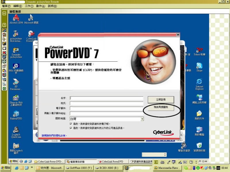Switch to RCEG-300G (R:) taskbar button

(x=109, y=168)
